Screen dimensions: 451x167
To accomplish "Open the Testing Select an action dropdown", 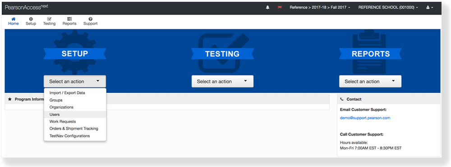I will 222,81.
